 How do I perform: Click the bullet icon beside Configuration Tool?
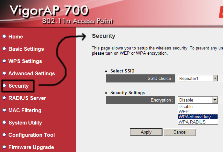point(5,135)
